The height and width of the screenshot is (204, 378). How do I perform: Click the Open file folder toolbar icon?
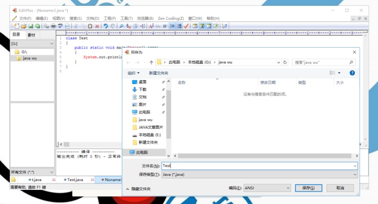pos(24,26)
